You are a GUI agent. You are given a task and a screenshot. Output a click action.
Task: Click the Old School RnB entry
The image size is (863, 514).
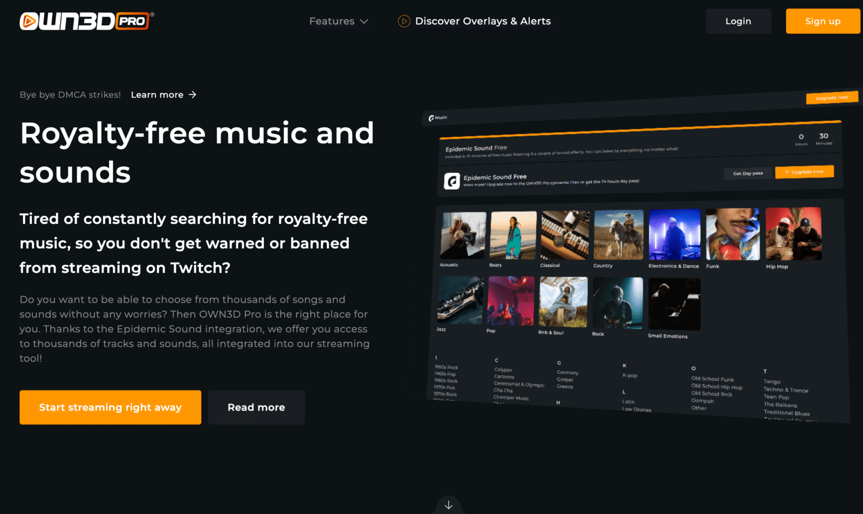711,394
